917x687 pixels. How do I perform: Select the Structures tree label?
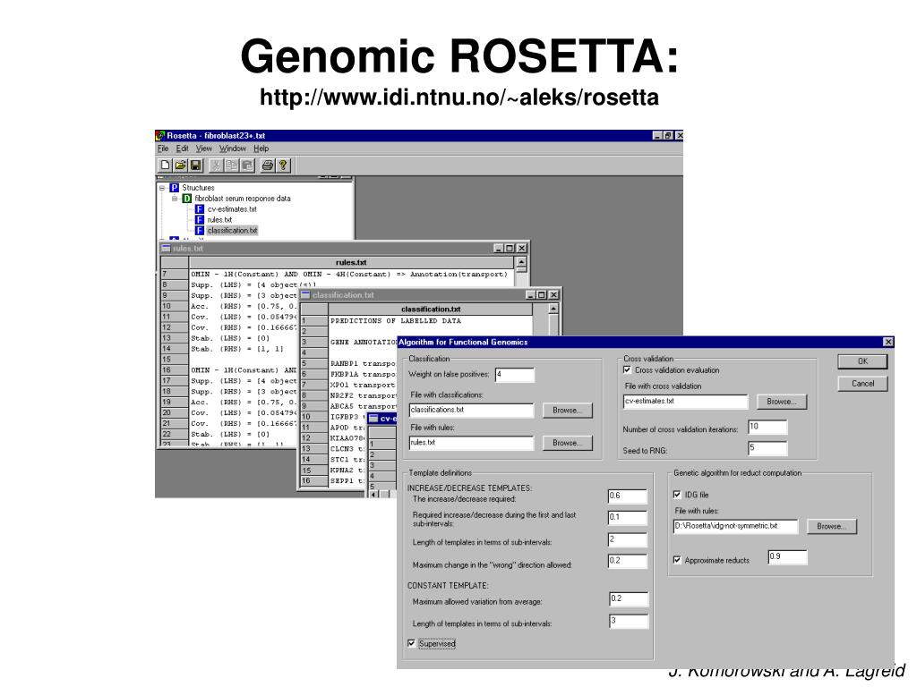point(198,188)
